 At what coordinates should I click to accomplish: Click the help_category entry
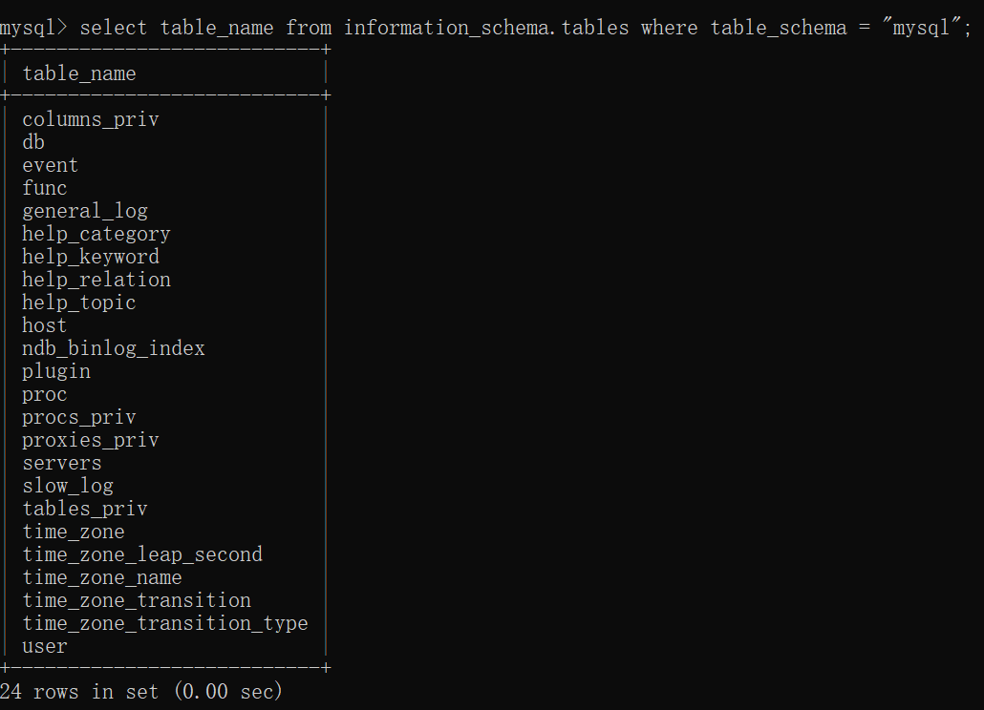pos(96,234)
